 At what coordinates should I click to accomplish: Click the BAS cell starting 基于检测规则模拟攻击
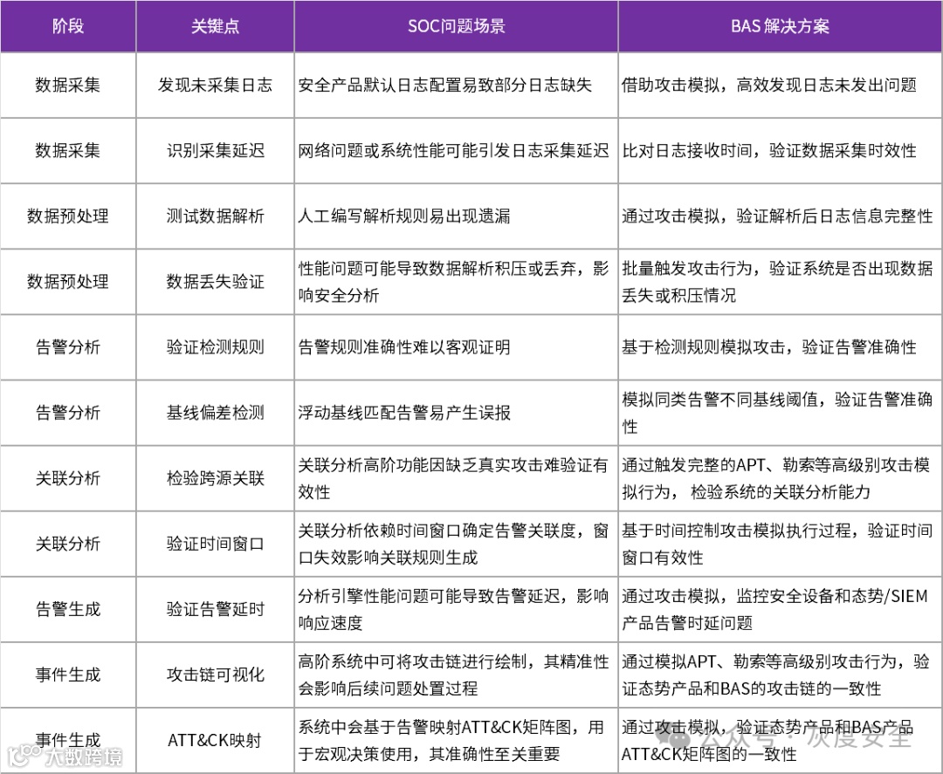780,347
